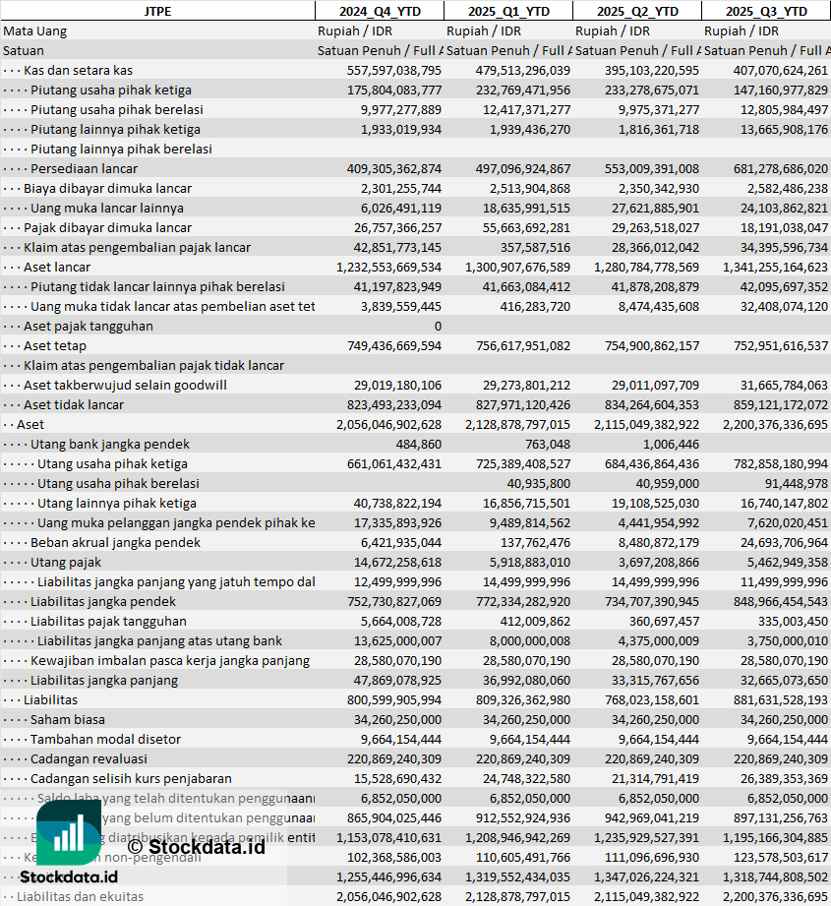Click value 123,578,503,617 non-pengendali

780,856
